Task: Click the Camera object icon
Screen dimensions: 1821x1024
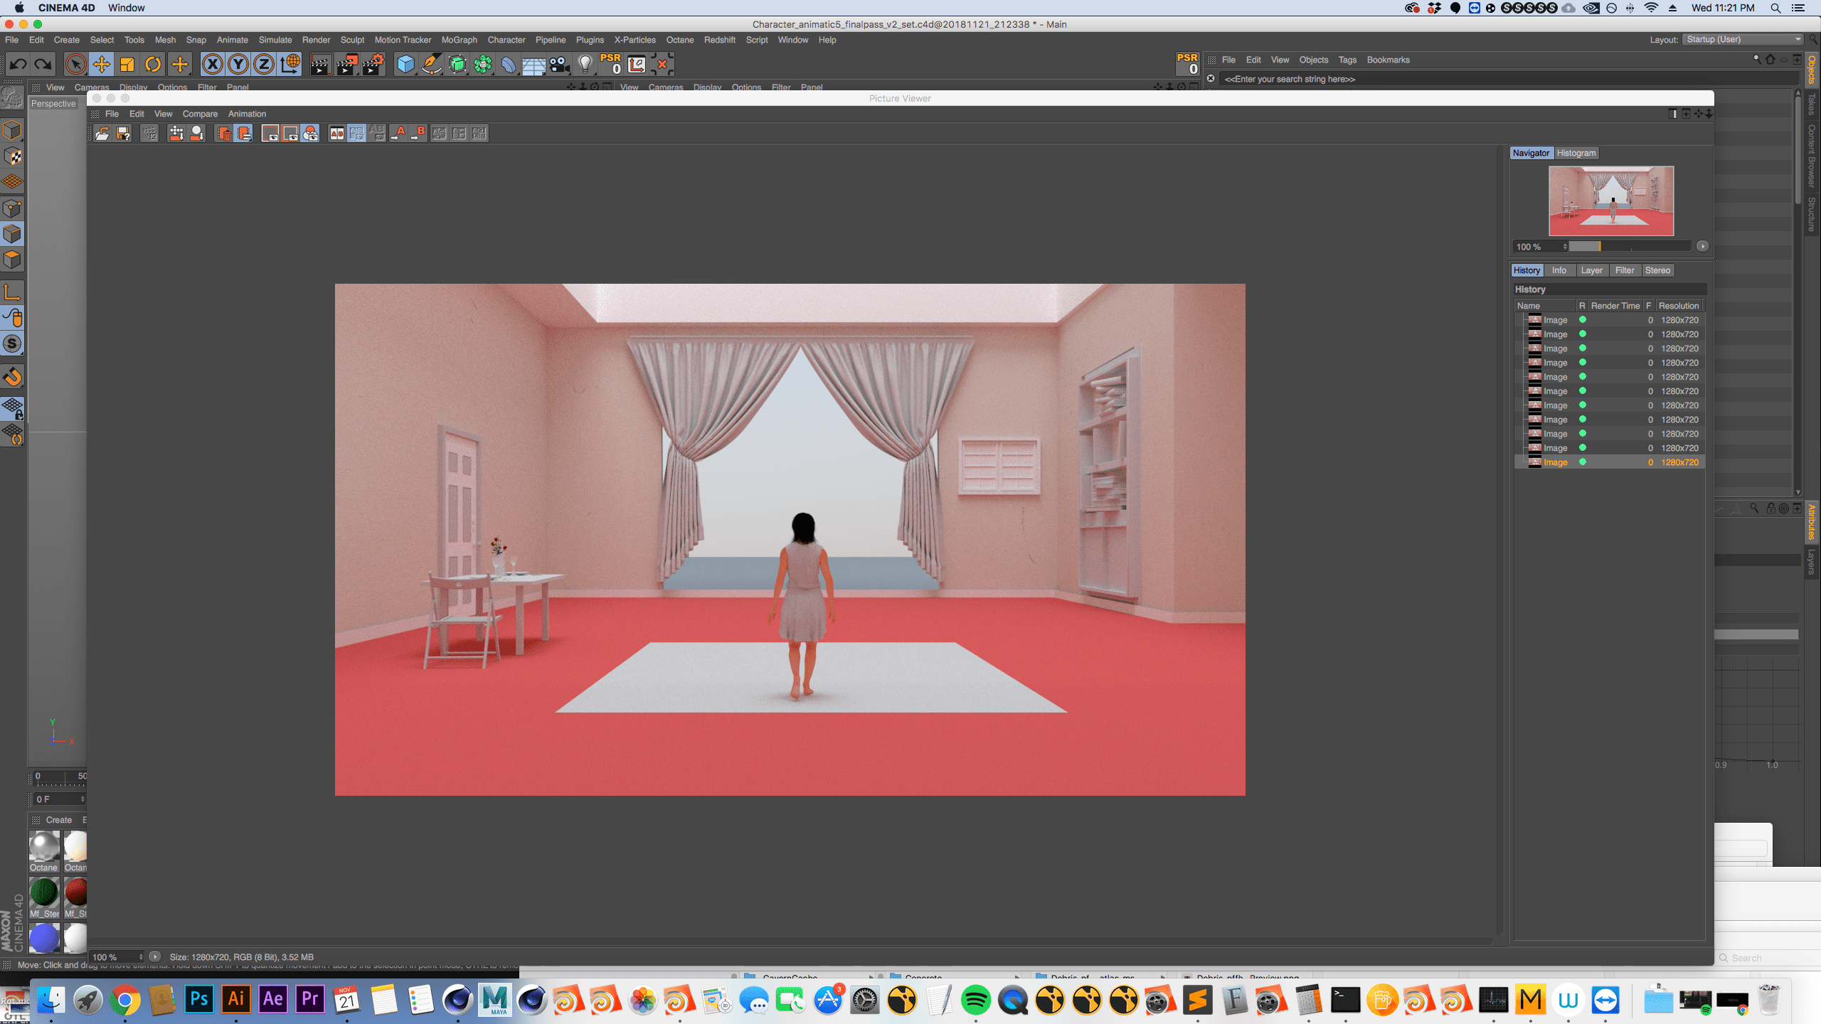Action: pyautogui.click(x=559, y=65)
